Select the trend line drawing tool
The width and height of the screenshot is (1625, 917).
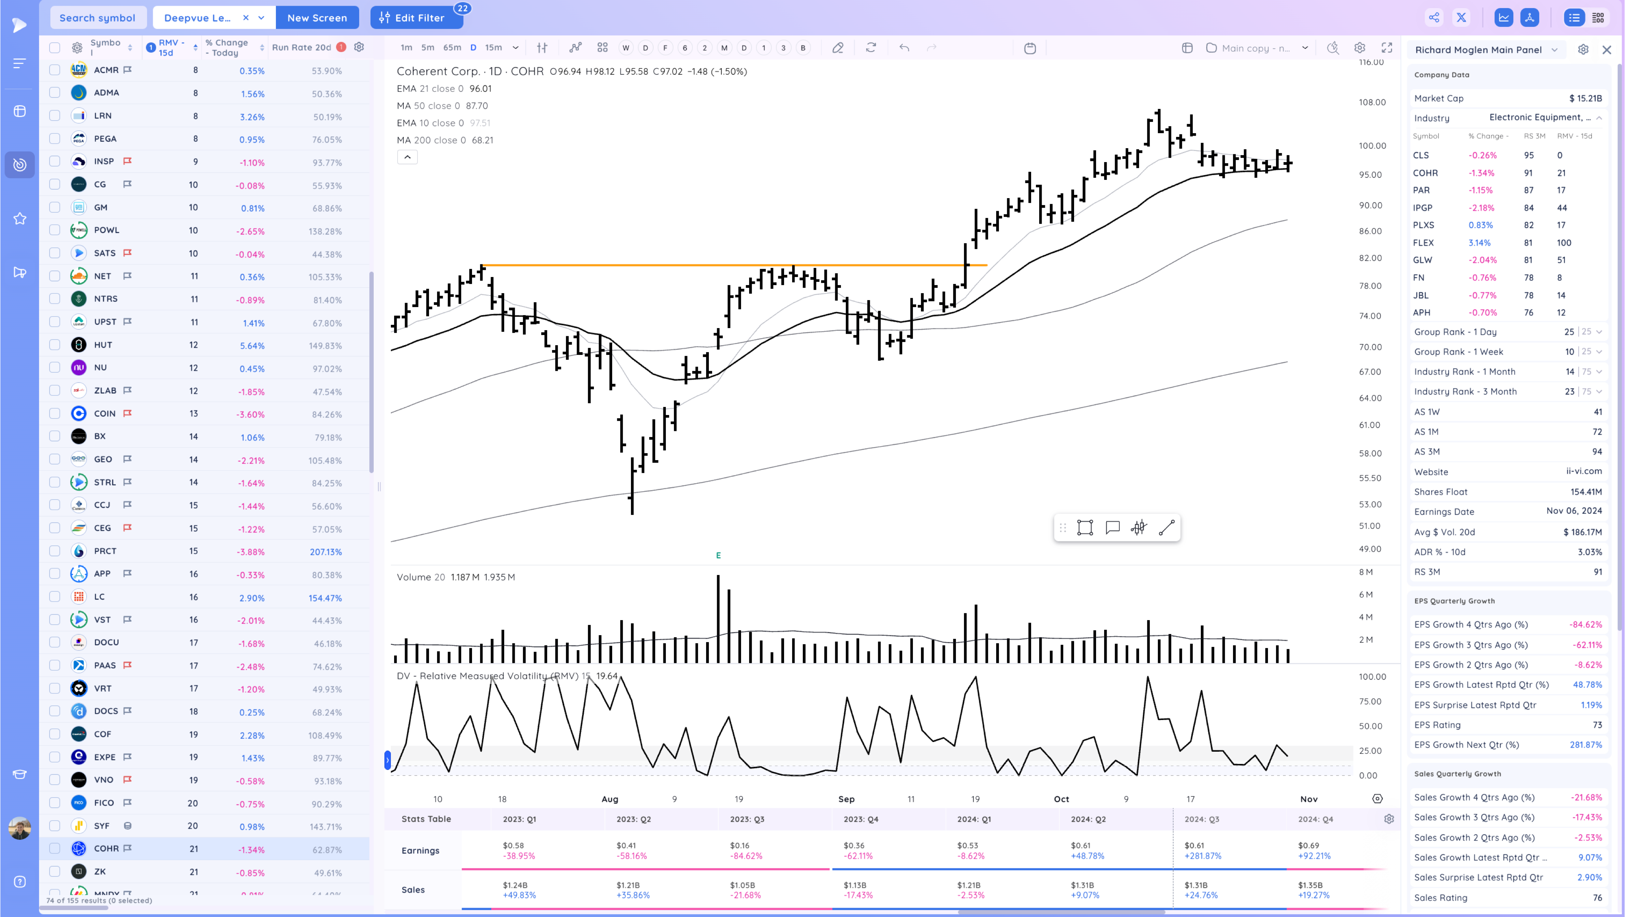click(x=1166, y=528)
